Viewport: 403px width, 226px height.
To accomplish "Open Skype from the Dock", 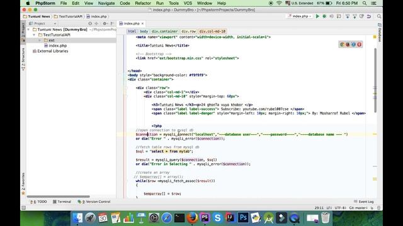I will (x=217, y=218).
